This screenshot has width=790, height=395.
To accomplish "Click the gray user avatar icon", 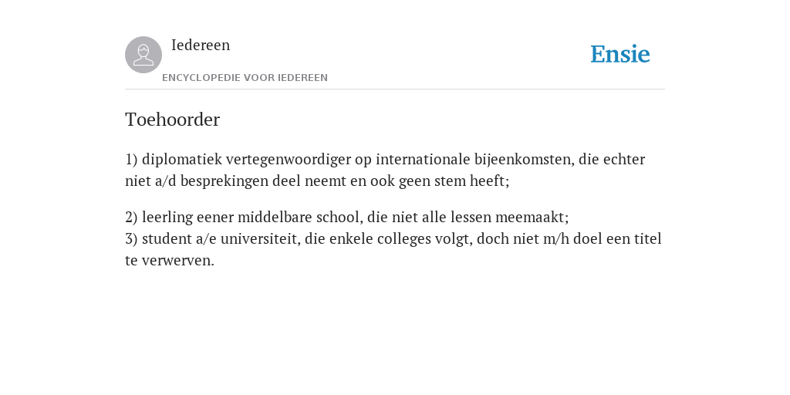I will click(x=143, y=55).
